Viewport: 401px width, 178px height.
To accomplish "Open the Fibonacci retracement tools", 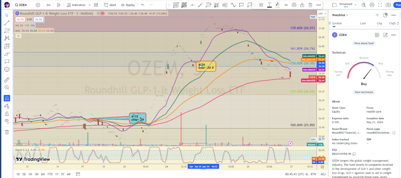I will (7, 31).
